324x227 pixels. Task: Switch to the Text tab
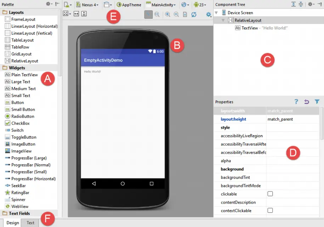pyautogui.click(x=30, y=223)
